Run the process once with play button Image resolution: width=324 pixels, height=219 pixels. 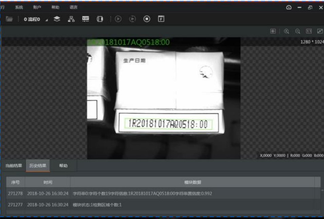coord(118,19)
